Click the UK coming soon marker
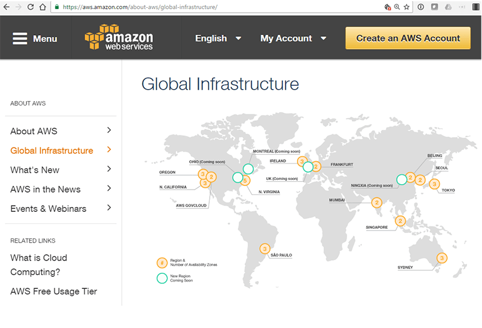This screenshot has height=328, width=482. 308,167
